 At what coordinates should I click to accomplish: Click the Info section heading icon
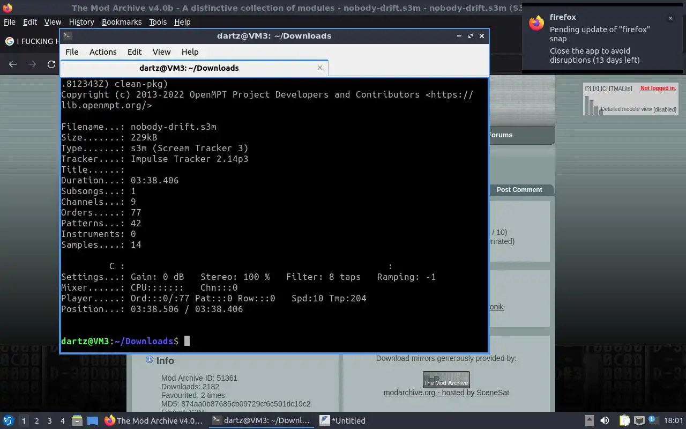tap(150, 360)
